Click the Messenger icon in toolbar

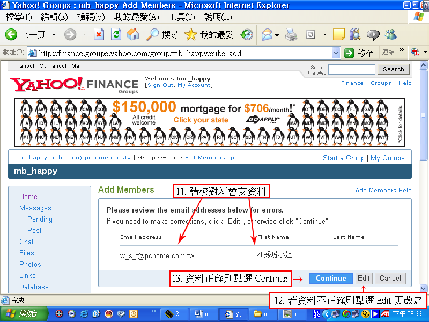click(390, 35)
